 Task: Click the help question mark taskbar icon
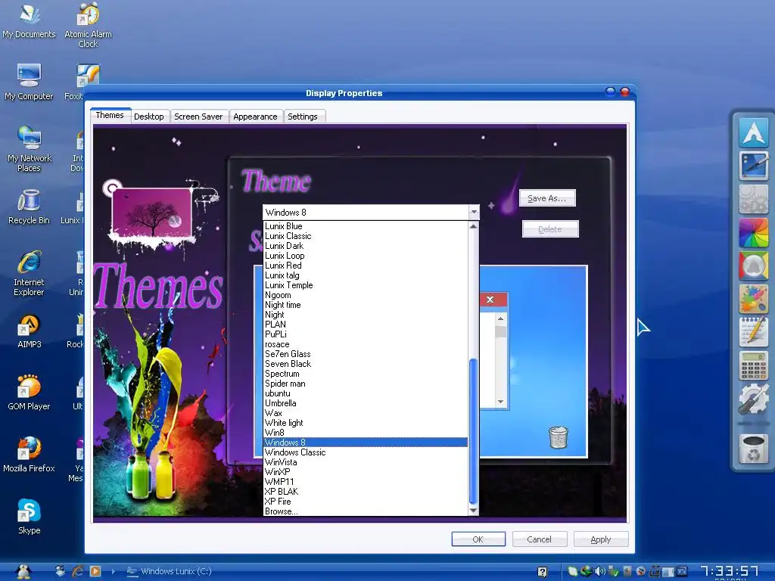pyautogui.click(x=542, y=572)
